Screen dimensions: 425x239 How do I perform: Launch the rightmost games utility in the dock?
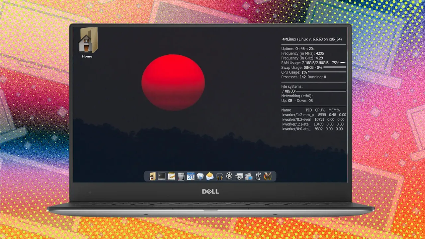click(268, 176)
